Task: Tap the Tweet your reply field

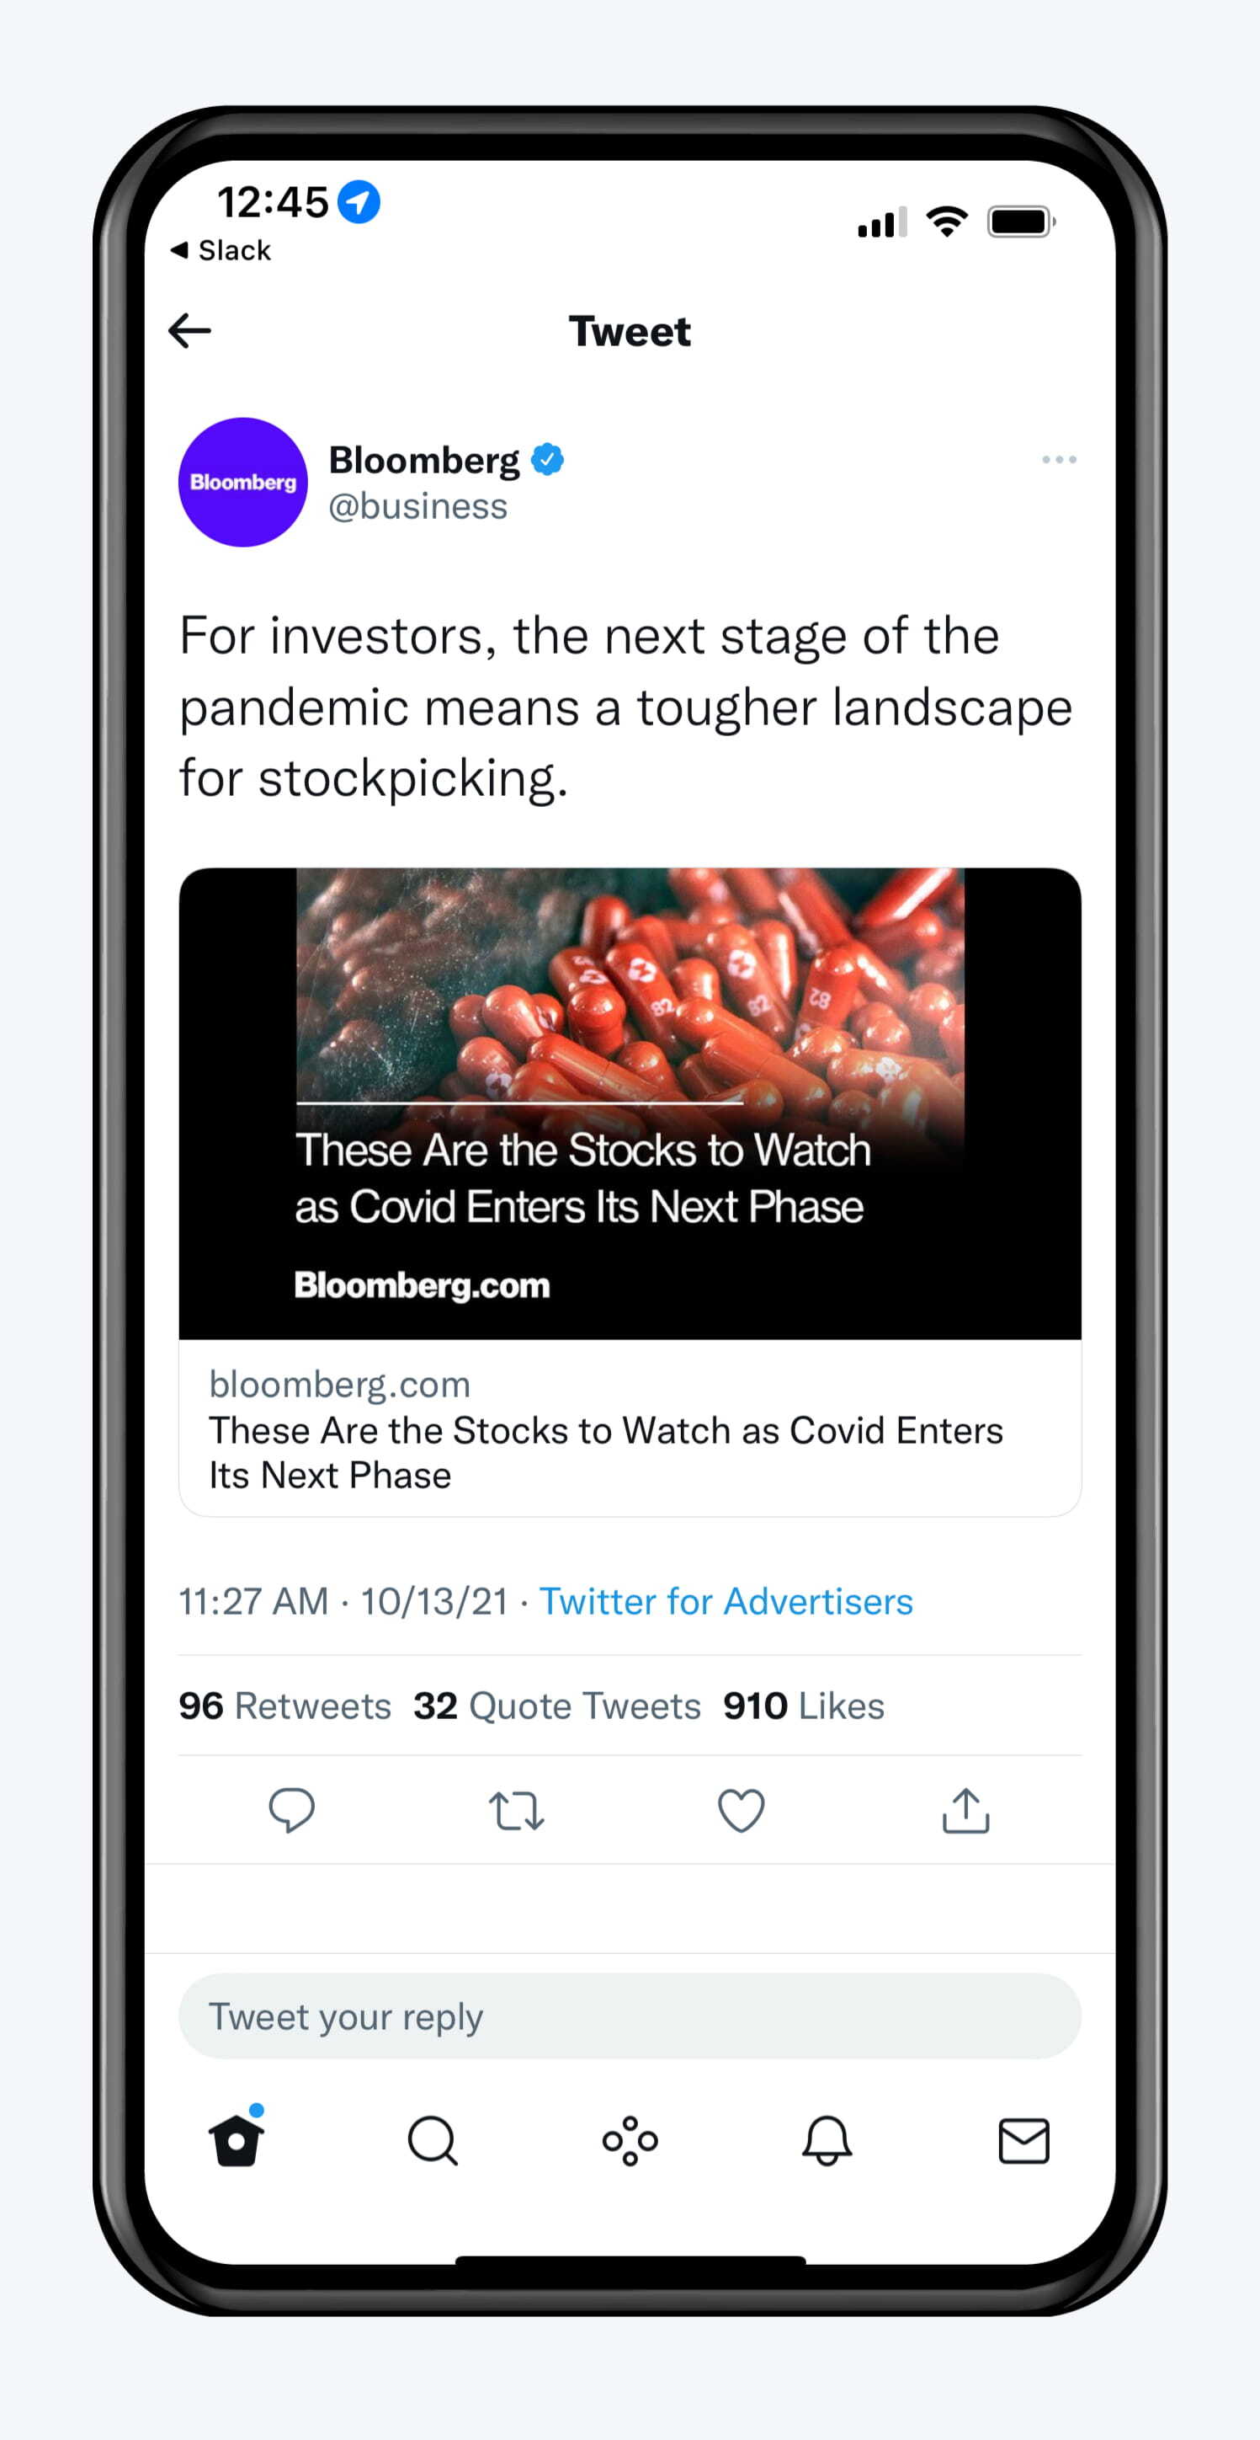Action: click(630, 2016)
